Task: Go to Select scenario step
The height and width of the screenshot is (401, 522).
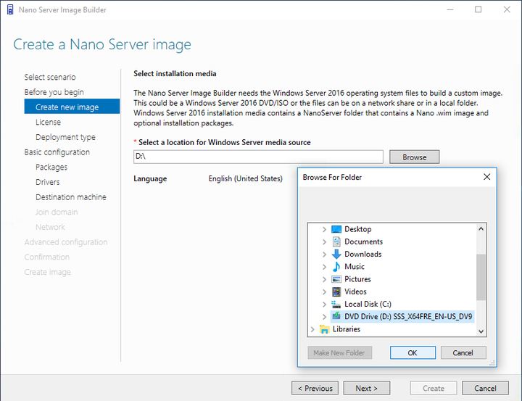Action: pos(50,78)
